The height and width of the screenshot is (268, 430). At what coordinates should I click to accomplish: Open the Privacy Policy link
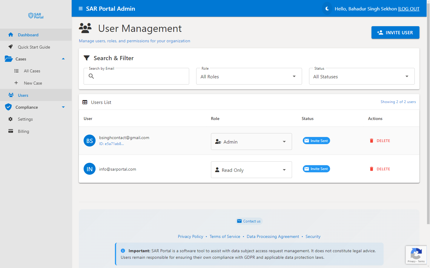(191, 236)
